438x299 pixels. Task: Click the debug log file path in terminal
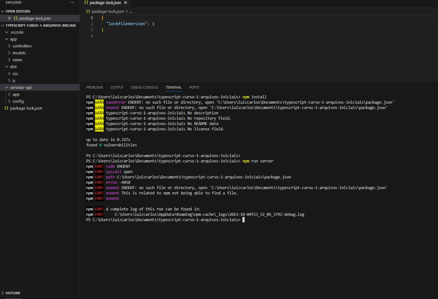pos(209,215)
